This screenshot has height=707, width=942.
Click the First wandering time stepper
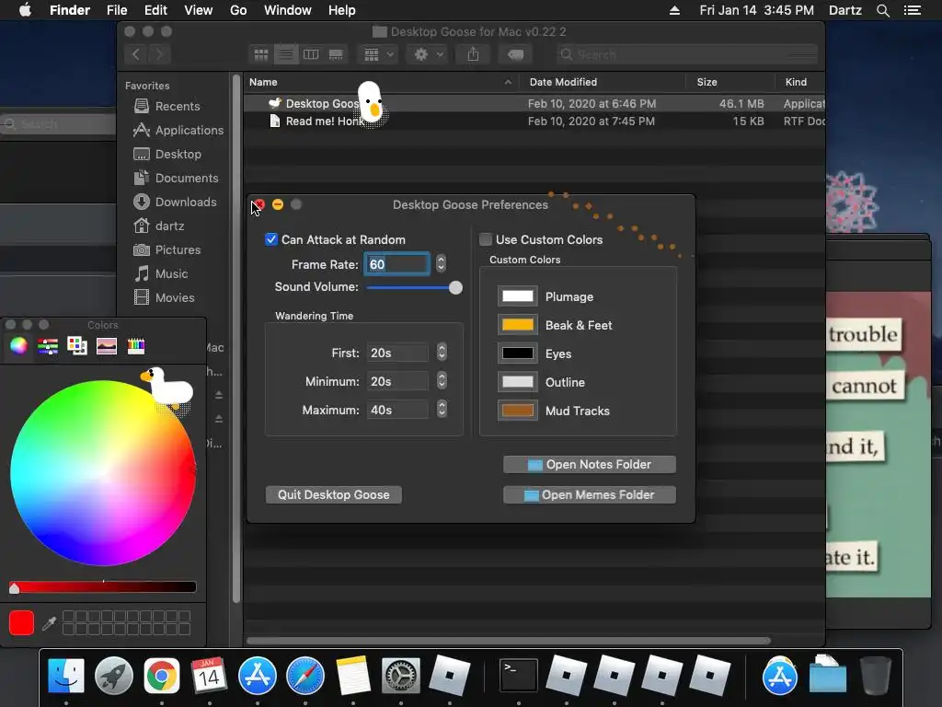[x=442, y=352]
